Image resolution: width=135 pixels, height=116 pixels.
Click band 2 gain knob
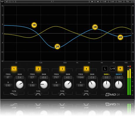[x=44, y=85]
